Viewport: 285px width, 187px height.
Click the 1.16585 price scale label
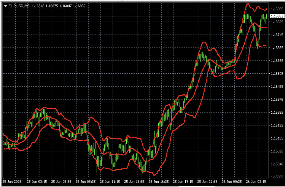tap(277, 61)
